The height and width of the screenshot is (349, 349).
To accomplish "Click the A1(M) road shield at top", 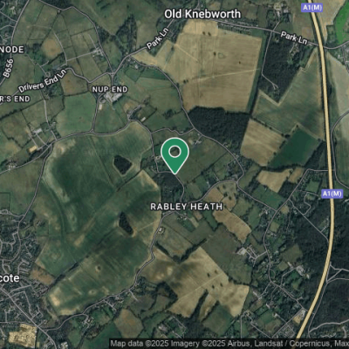I will pyautogui.click(x=312, y=8).
